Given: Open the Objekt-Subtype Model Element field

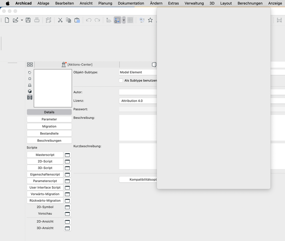Looking at the screenshot, I should pyautogui.click(x=138, y=72).
